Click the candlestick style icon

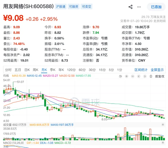tap(151, 76)
